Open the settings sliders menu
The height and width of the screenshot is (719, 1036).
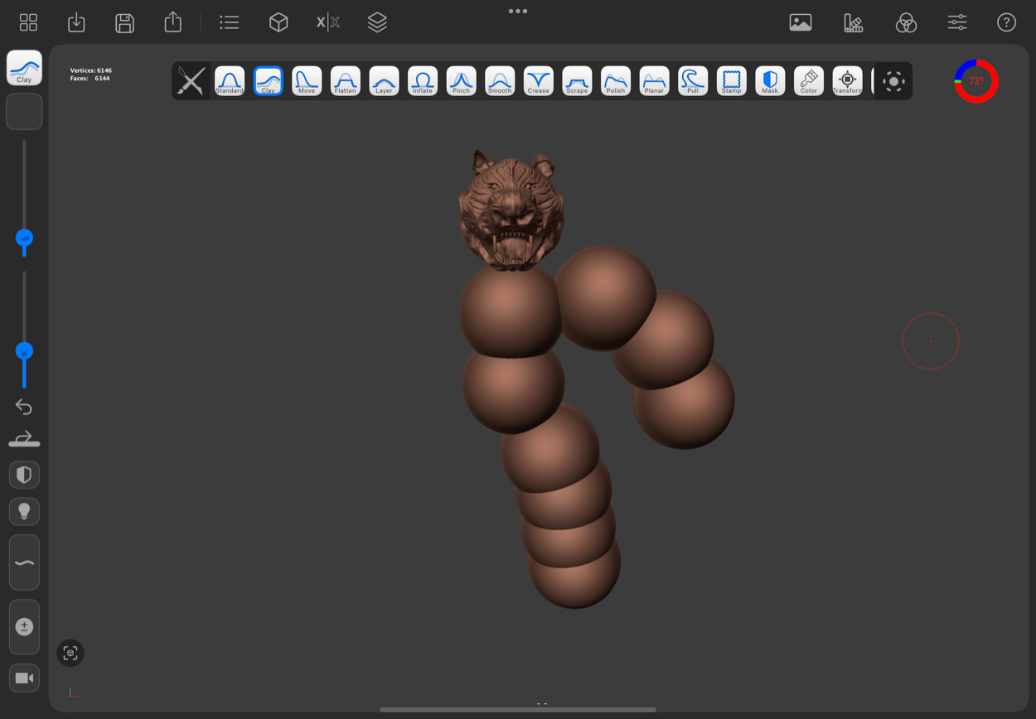pyautogui.click(x=957, y=22)
